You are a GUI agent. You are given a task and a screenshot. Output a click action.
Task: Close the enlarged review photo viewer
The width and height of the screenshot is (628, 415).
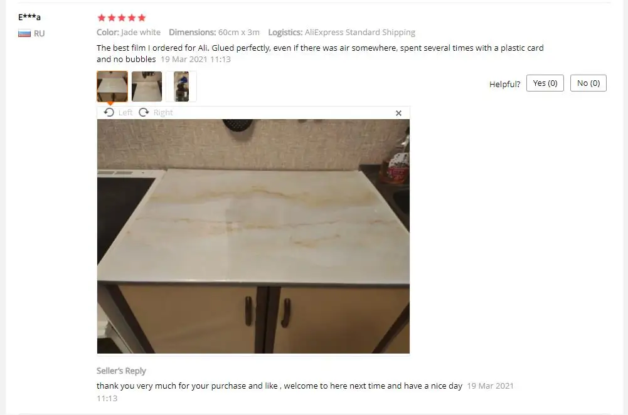(x=398, y=113)
